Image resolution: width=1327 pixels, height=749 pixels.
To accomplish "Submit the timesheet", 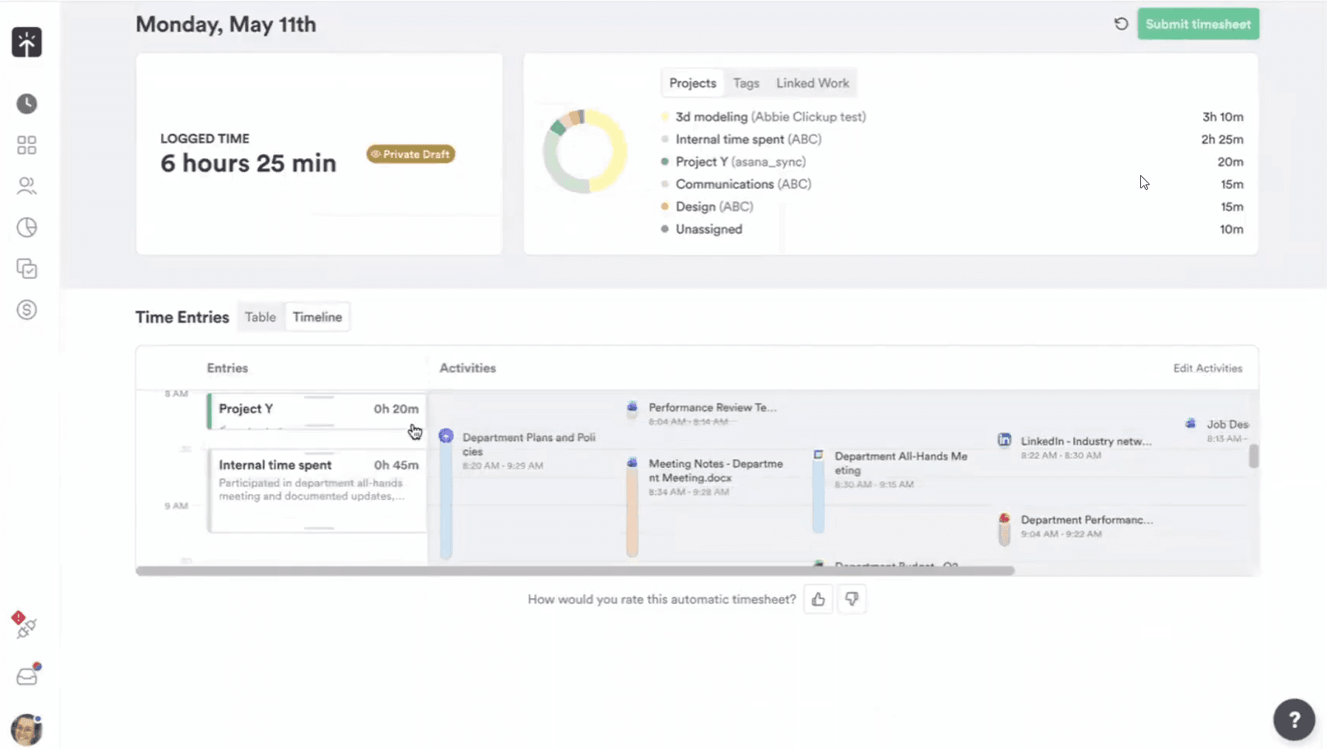I will 1198,24.
